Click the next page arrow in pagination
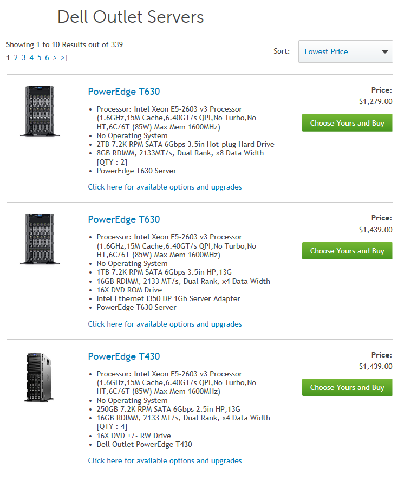 pyautogui.click(x=55, y=57)
